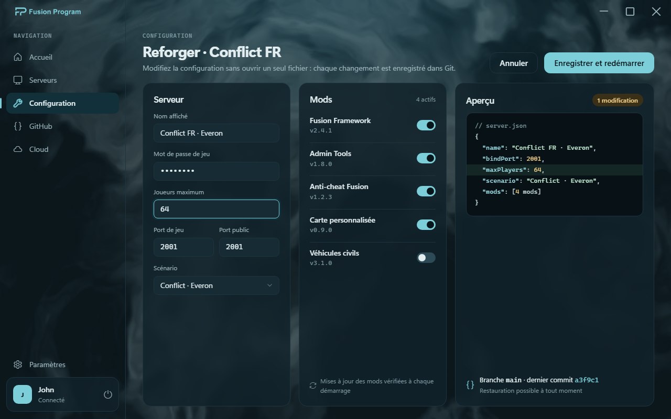Click the braces icon beside Branche main
The height and width of the screenshot is (419, 671).
click(x=470, y=385)
